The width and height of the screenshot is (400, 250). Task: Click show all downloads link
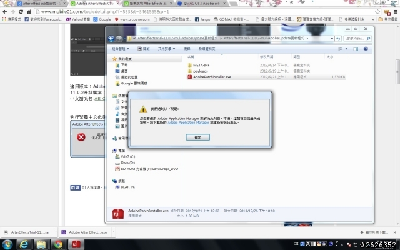376,232
